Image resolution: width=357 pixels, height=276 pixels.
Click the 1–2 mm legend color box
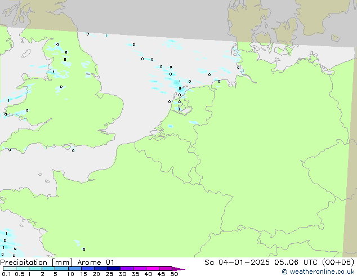click(x=35, y=269)
